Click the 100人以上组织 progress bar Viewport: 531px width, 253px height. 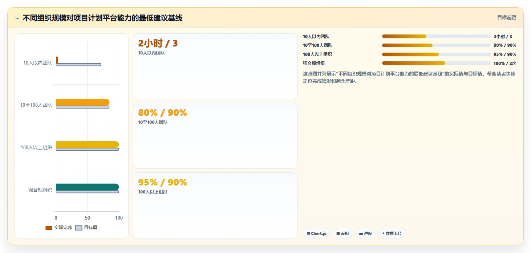click(436, 54)
